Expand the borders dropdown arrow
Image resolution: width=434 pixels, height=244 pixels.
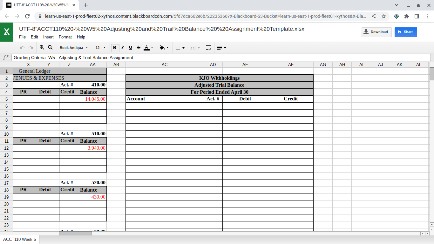point(183,48)
